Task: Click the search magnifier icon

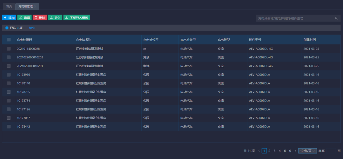Action: click(336, 18)
